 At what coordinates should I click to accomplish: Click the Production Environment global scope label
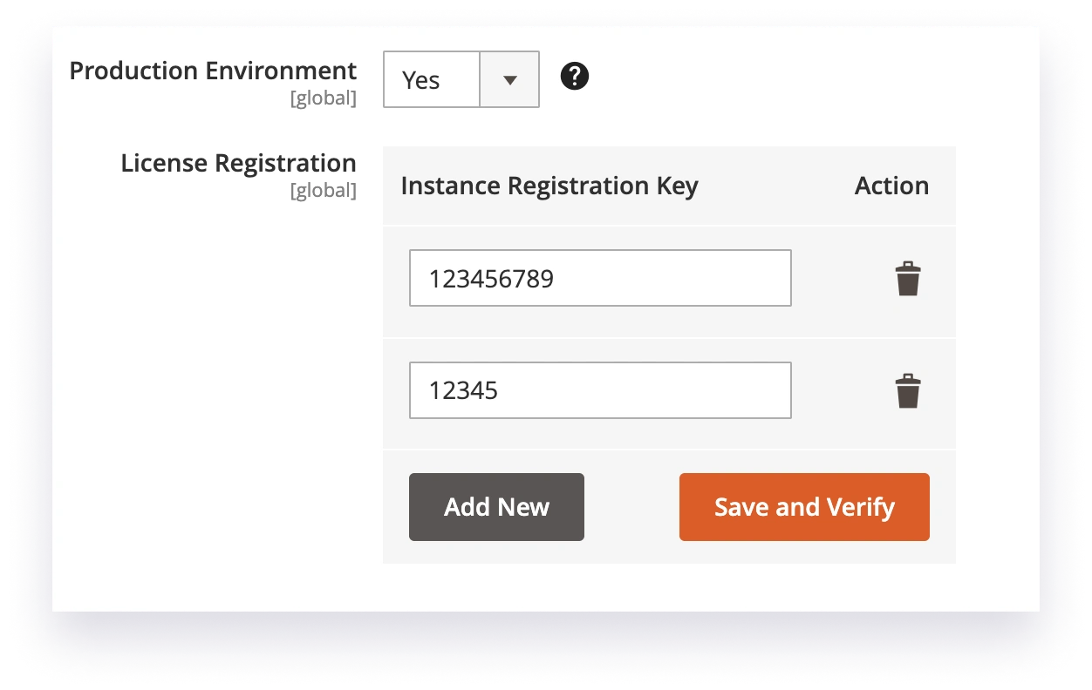coord(323,98)
